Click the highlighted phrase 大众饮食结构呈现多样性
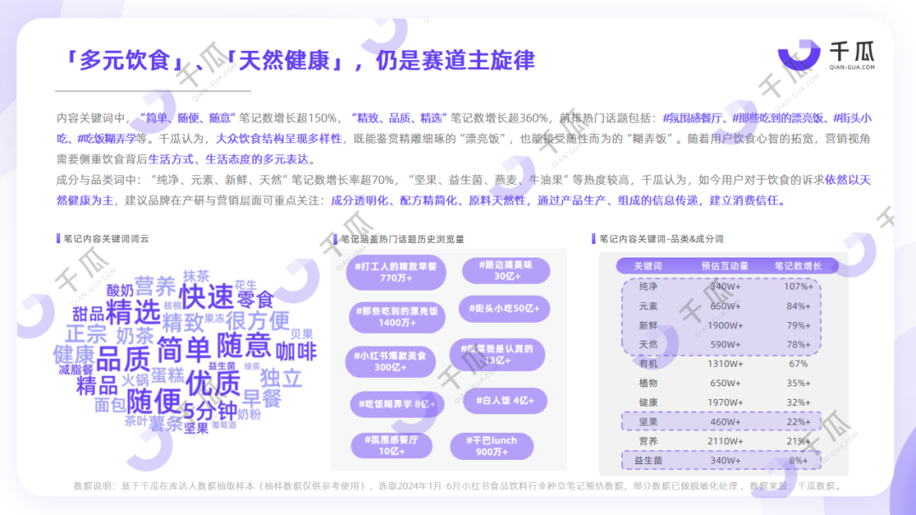The width and height of the screenshot is (916, 515). [x=279, y=139]
